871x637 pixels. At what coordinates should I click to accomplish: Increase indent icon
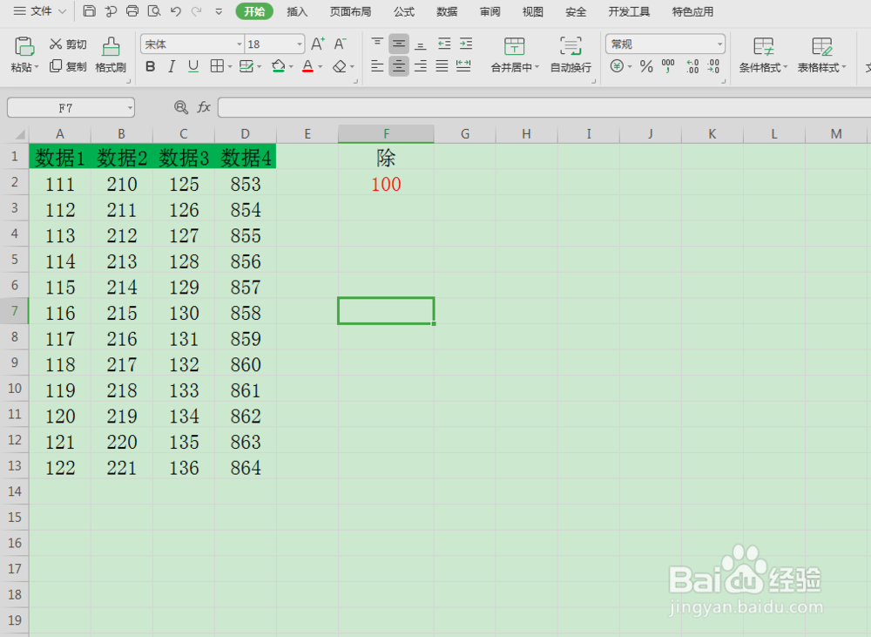466,44
